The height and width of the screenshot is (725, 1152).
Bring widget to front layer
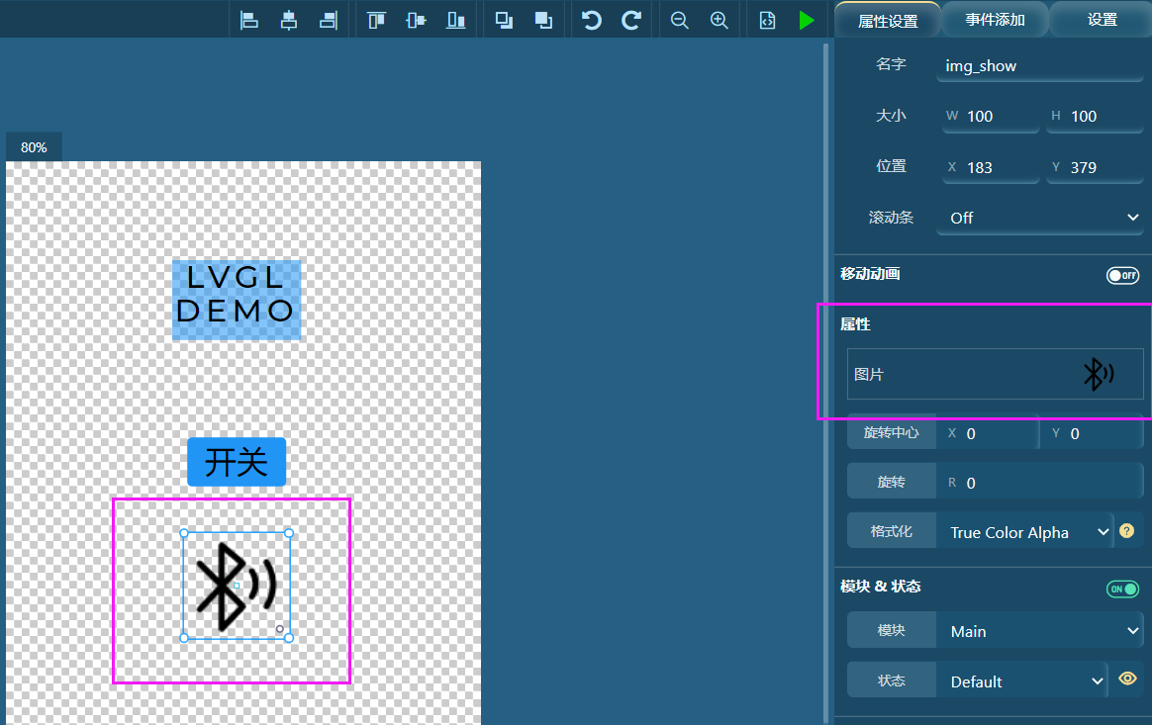(504, 20)
